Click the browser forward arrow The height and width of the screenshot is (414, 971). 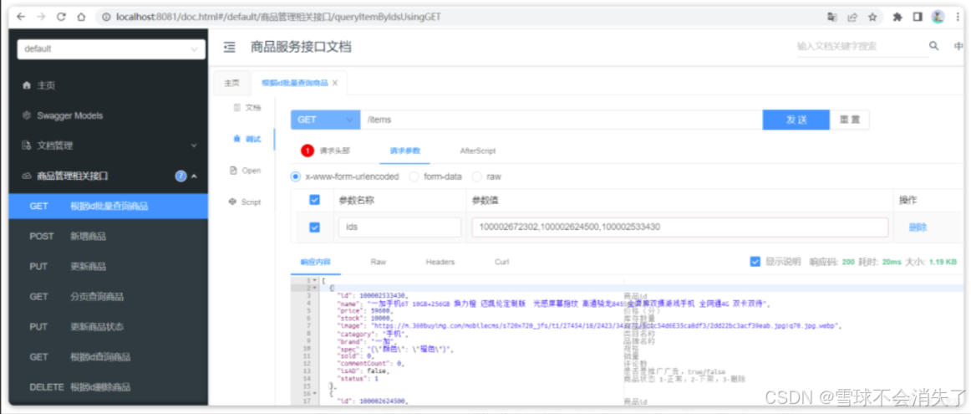coord(41,18)
